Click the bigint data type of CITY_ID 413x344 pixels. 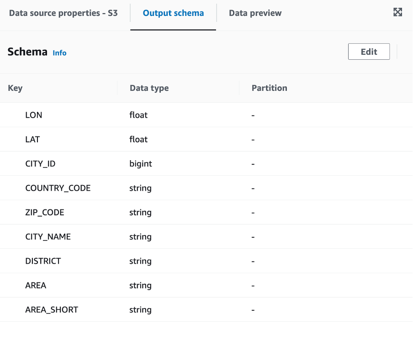(141, 164)
